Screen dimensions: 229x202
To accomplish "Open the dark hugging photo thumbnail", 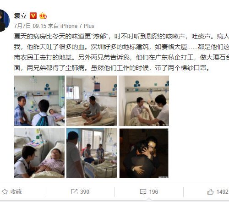I will coord(144,153).
